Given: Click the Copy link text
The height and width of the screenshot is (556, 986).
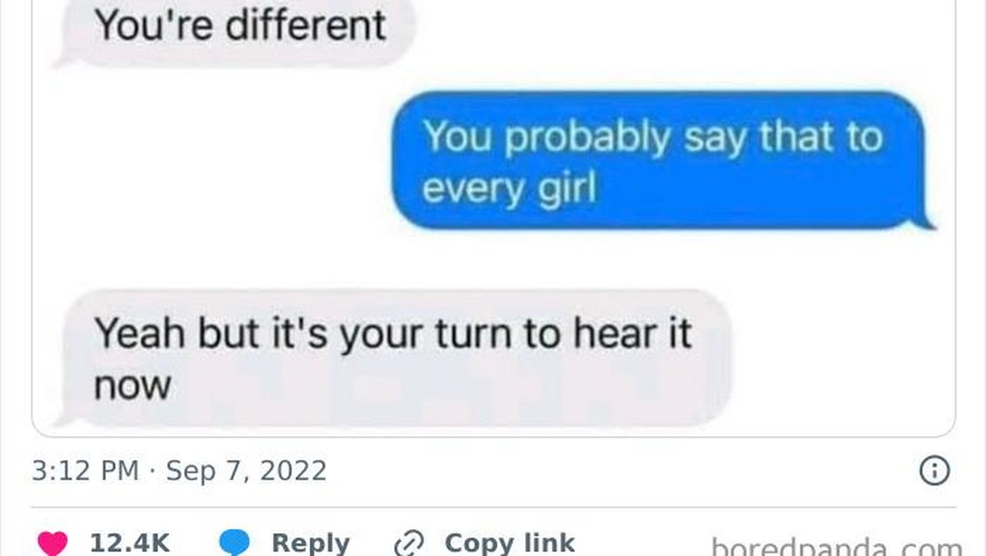Looking at the screenshot, I should (x=509, y=543).
